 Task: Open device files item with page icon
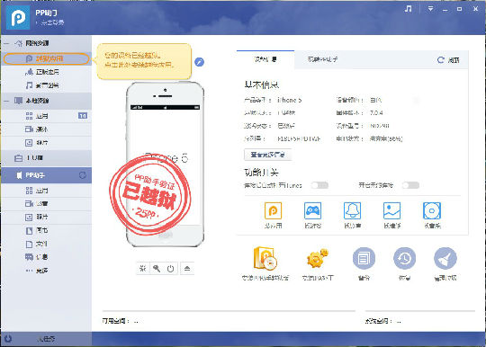pos(47,244)
